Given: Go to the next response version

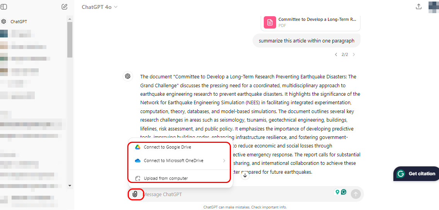Looking at the screenshot, I should point(354,54).
